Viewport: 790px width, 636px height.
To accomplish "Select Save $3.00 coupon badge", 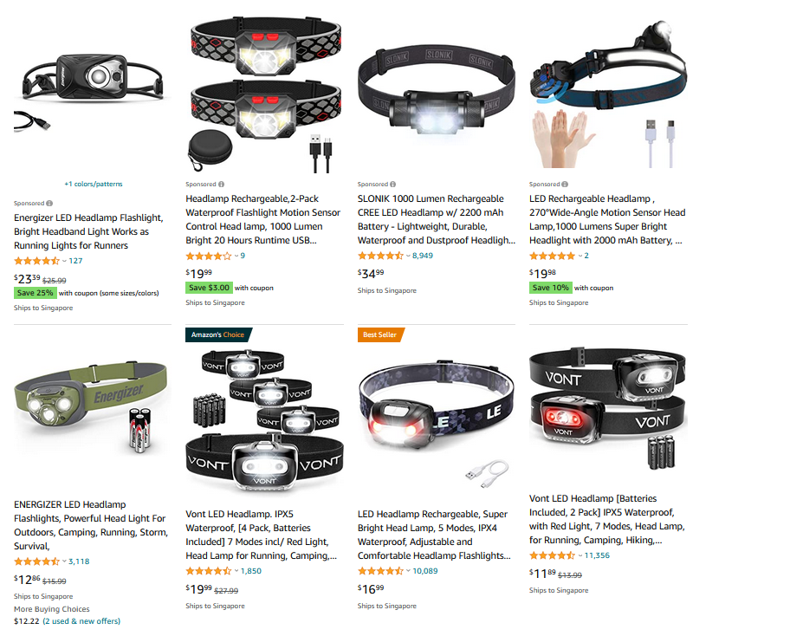I will click(x=209, y=288).
